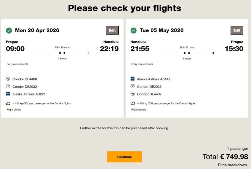Edit the Honolulu to Prague return flight
The width and height of the screenshot is (251, 169).
click(x=237, y=30)
